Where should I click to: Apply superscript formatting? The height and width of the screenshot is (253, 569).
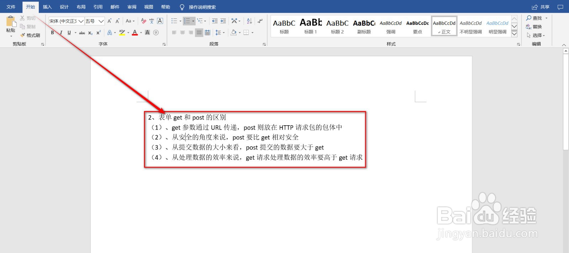pos(99,33)
